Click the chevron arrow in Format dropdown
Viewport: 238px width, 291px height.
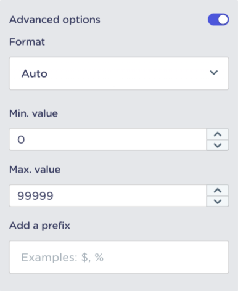(x=214, y=73)
